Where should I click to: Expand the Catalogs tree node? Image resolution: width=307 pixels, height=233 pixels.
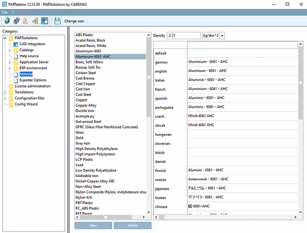point(9,50)
